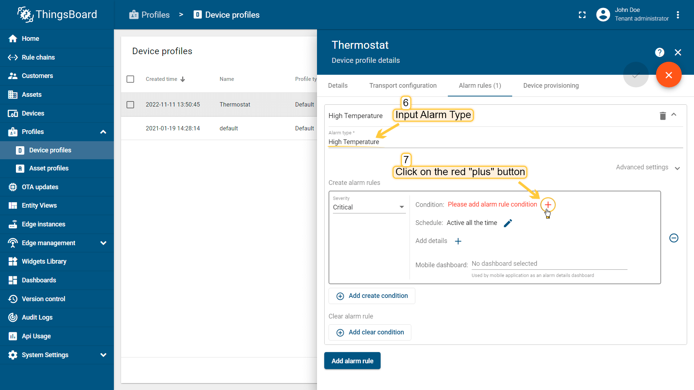Toggle select-all checkbox in table header
The image size is (694, 390).
[130, 79]
